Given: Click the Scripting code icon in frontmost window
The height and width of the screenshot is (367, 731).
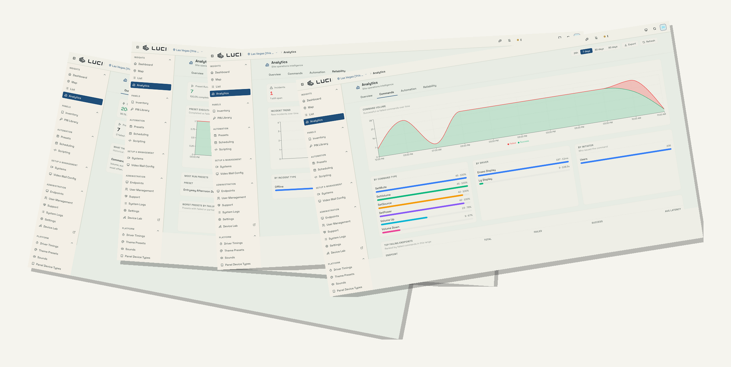Looking at the screenshot, I should [x=315, y=177].
